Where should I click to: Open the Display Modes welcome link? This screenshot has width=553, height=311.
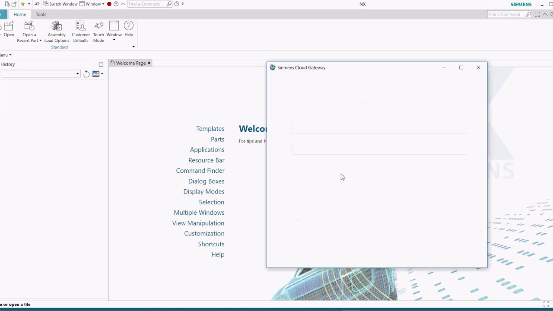[203, 191]
